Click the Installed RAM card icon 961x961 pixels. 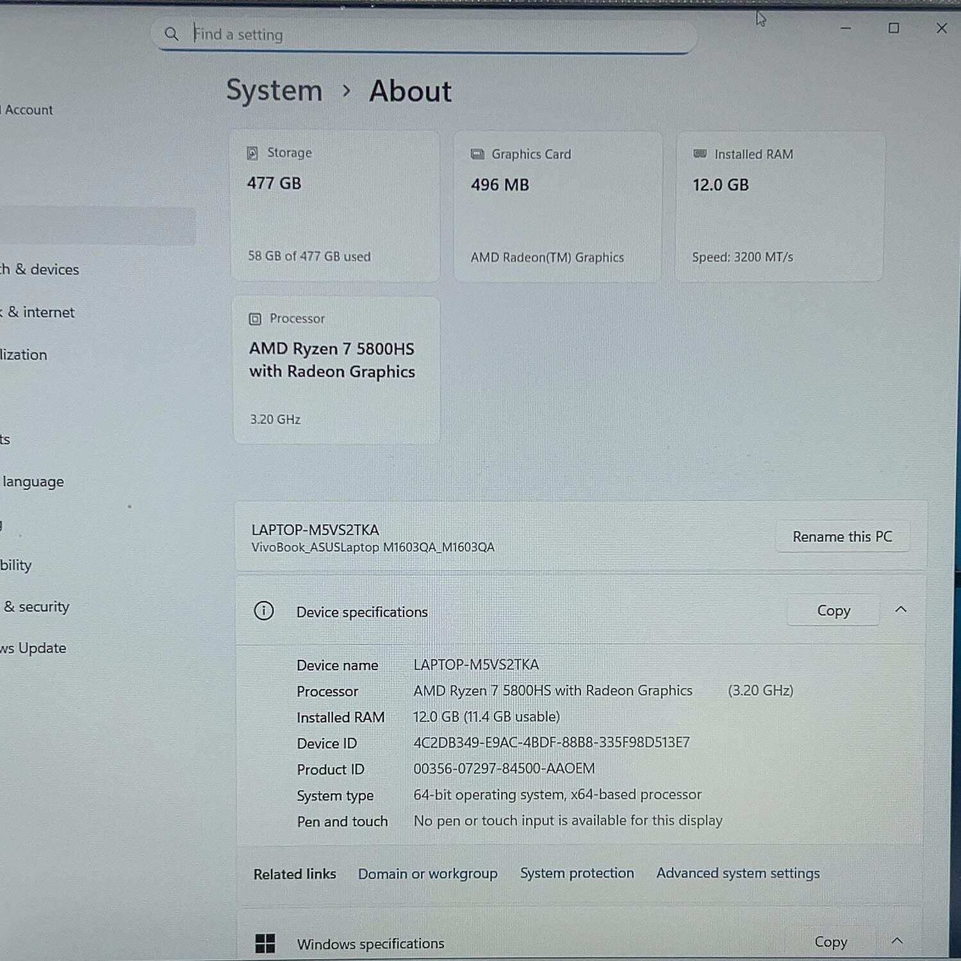700,154
